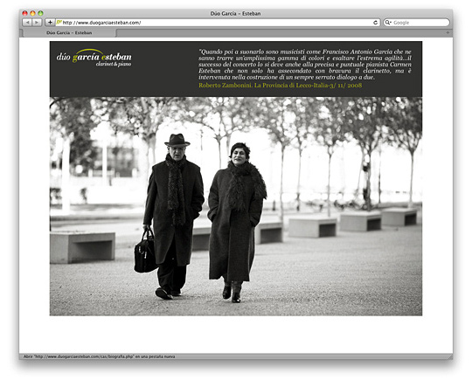This screenshot has height=380, width=472.
Task: Close the window with the red button
Action: click(x=25, y=13)
